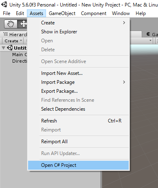Close the Assets menu
The height and width of the screenshot is (188, 158).
(x=37, y=13)
